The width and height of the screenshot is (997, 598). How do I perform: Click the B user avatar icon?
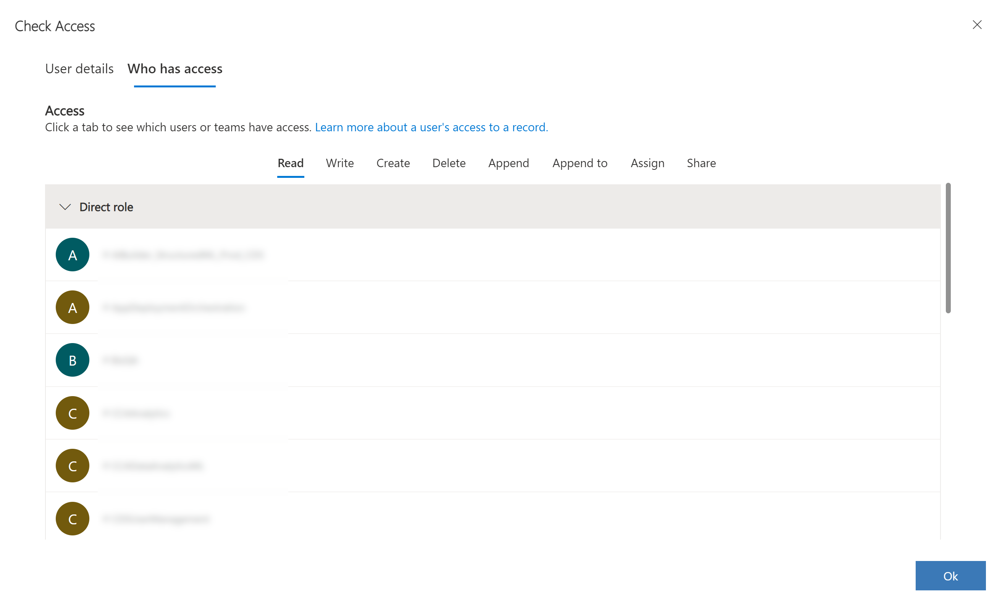click(x=73, y=359)
